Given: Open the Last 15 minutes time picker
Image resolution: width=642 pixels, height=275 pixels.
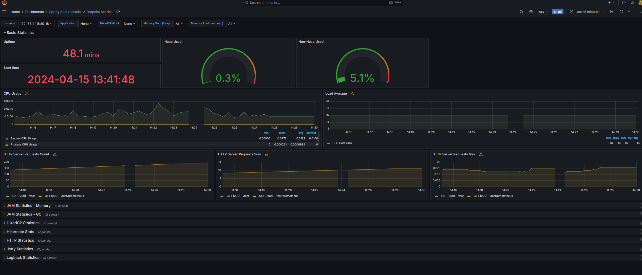Looking at the screenshot, I should click(x=587, y=12).
